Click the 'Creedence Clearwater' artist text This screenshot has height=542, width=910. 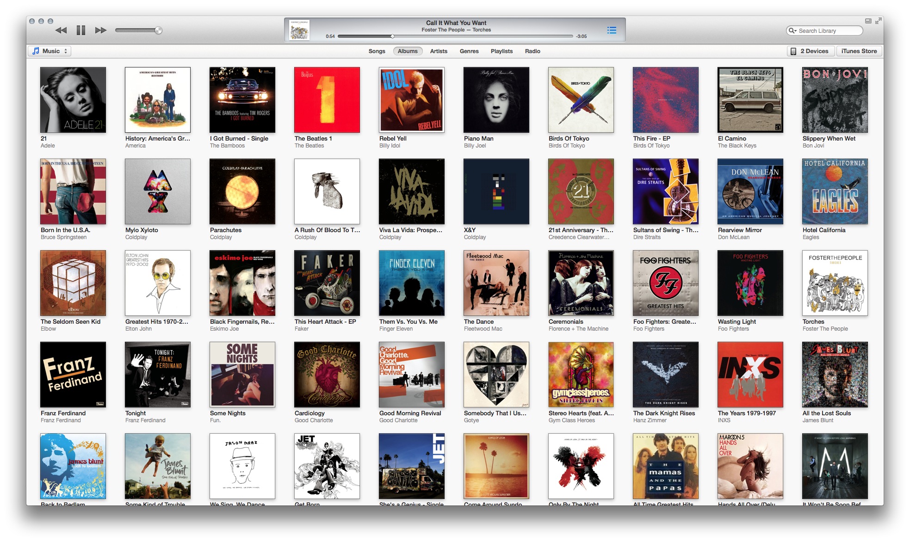pyautogui.click(x=579, y=237)
